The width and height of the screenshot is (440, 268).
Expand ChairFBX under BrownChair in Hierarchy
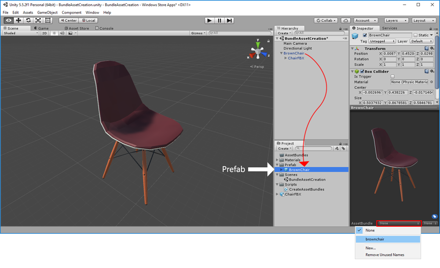click(286, 58)
